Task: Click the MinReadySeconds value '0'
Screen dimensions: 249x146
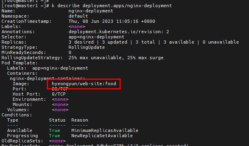Action: 70,52
